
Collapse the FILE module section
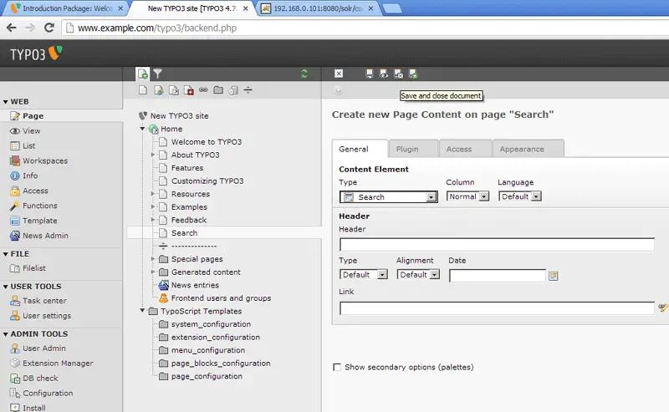pos(6,254)
